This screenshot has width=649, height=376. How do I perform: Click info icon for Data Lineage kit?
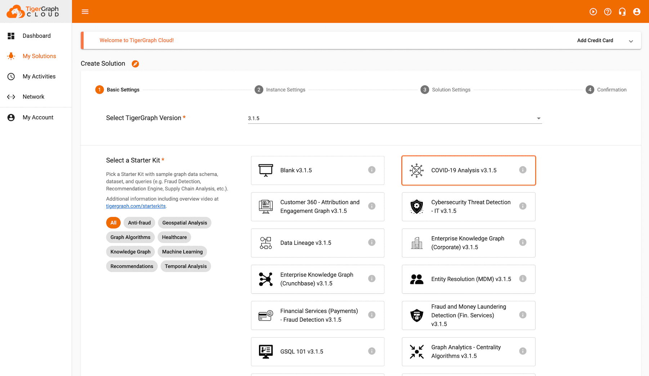coord(372,243)
